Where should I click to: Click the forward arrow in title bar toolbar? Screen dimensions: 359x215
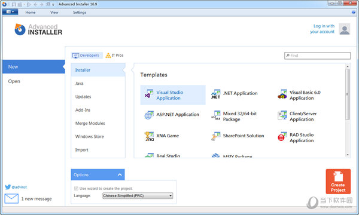[x=41, y=4]
